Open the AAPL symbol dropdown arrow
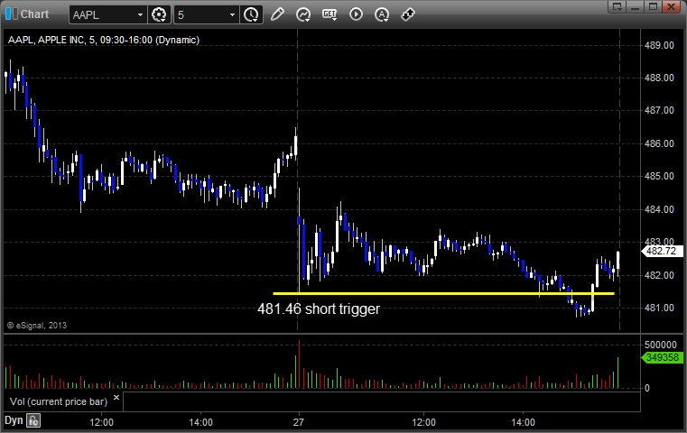 140,15
